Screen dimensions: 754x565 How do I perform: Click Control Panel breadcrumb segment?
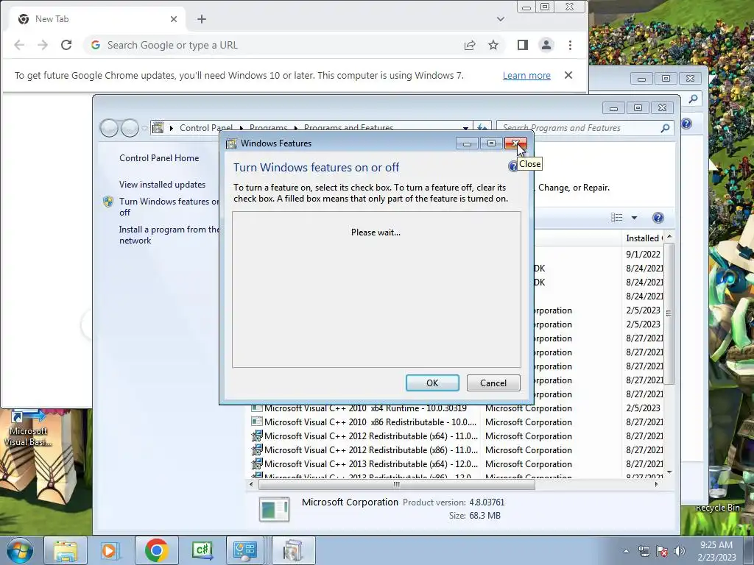coord(206,128)
